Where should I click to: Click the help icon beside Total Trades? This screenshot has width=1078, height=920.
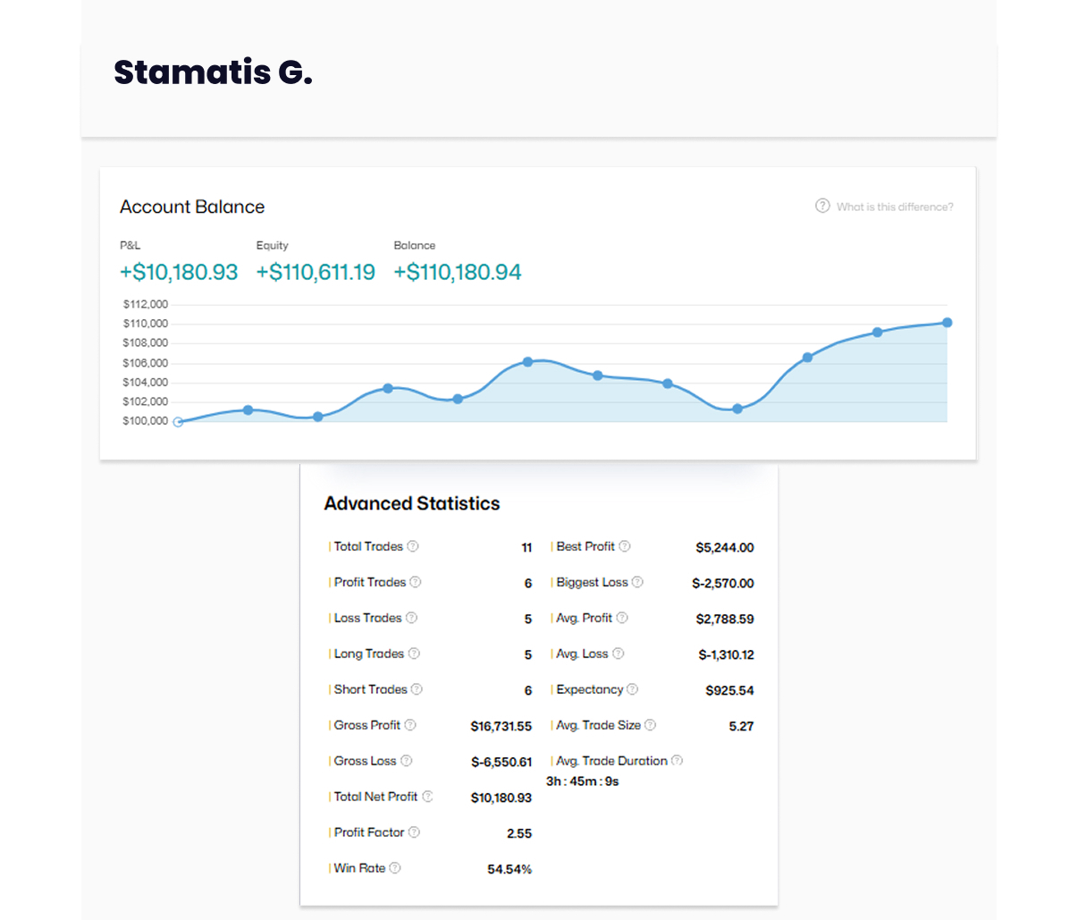413,546
